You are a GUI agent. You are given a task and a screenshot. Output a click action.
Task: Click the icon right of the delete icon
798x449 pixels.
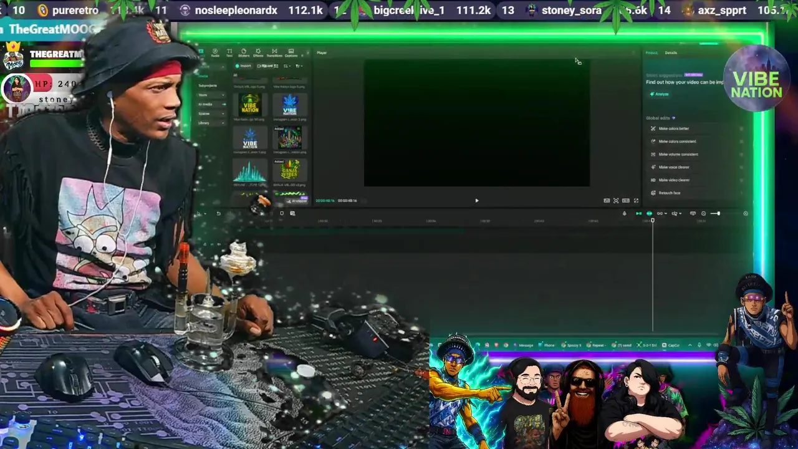click(x=292, y=213)
